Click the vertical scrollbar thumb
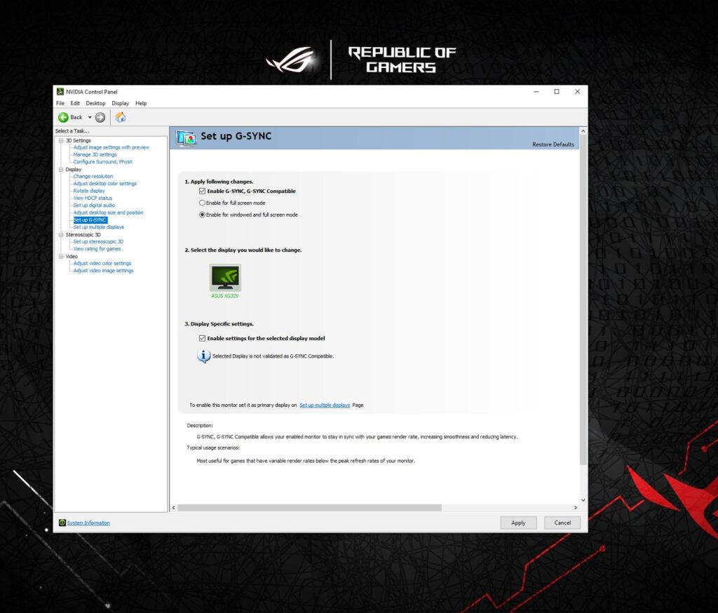 tap(583, 299)
